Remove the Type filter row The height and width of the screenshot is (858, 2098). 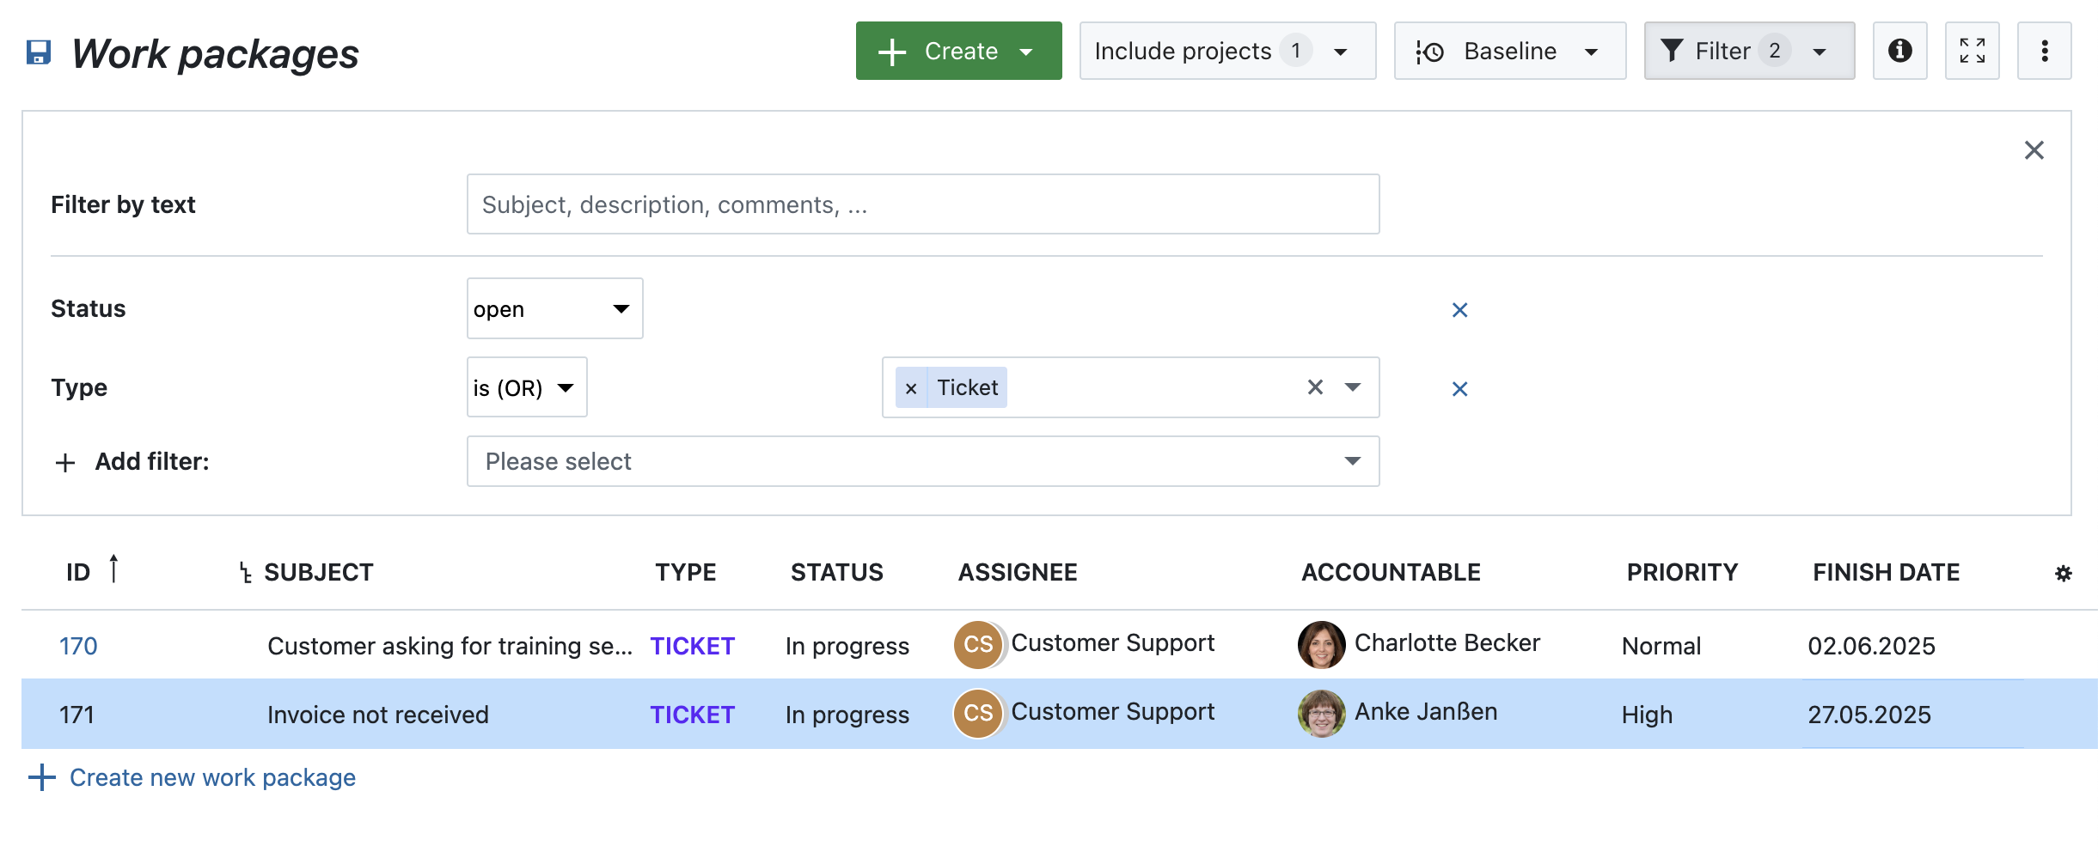coord(1459,389)
